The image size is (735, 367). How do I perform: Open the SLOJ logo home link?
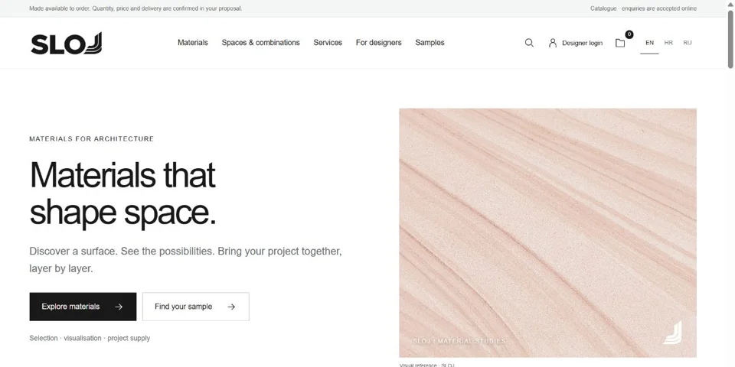pyautogui.click(x=66, y=43)
